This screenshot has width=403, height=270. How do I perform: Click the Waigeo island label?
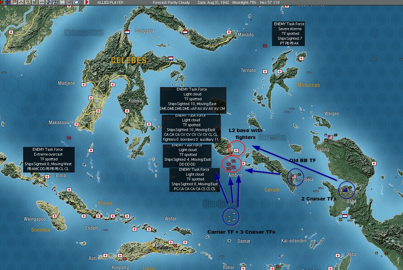tap(331, 113)
